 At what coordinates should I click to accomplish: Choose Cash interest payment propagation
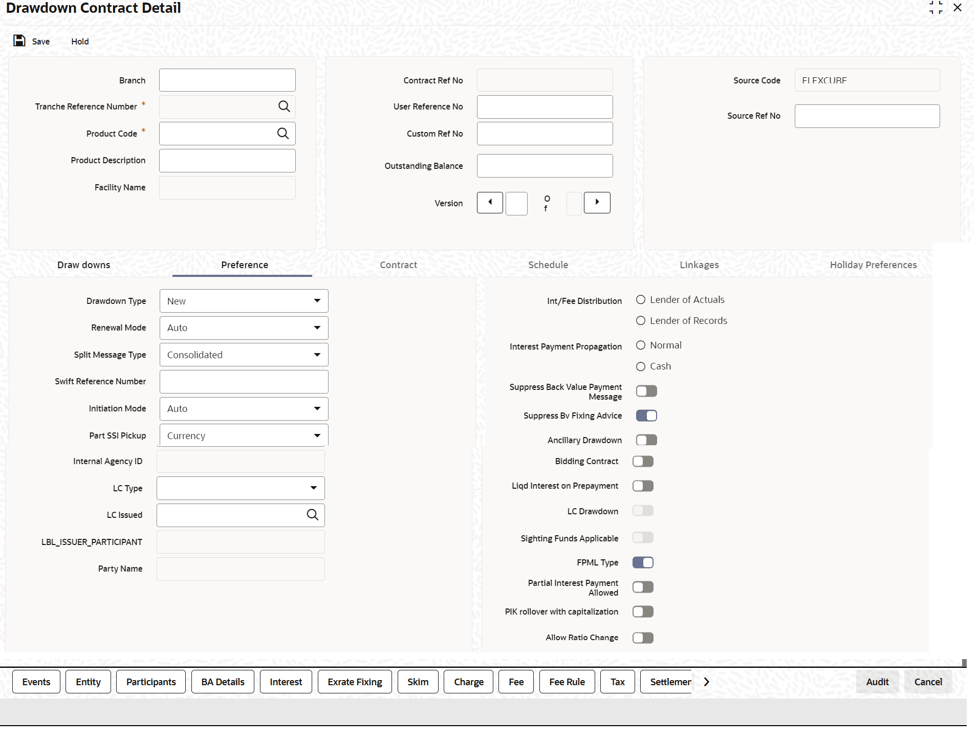[x=641, y=366]
